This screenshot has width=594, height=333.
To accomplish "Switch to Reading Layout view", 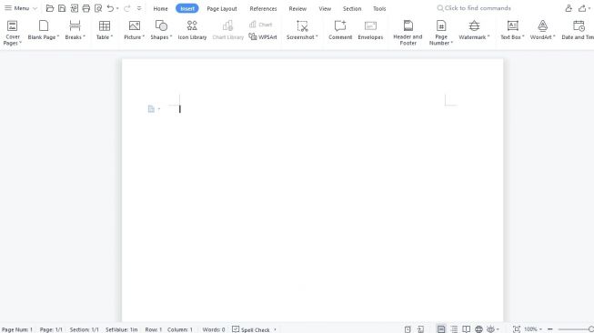I will (467, 329).
